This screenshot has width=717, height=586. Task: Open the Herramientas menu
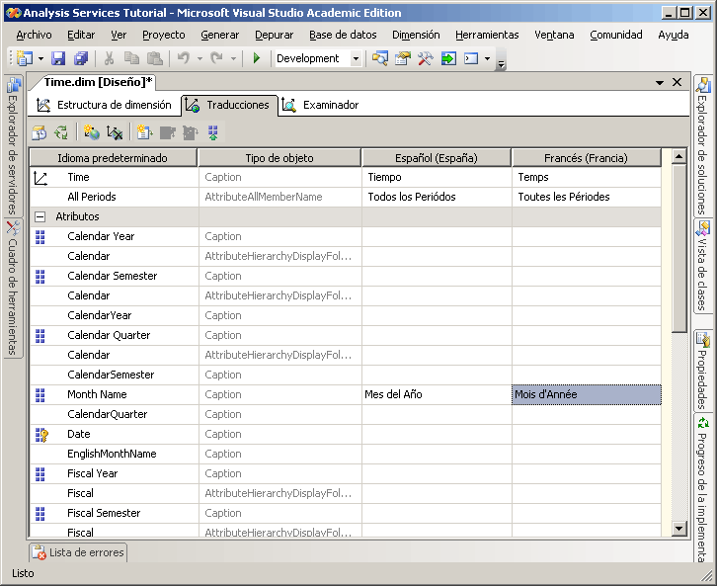coord(486,35)
